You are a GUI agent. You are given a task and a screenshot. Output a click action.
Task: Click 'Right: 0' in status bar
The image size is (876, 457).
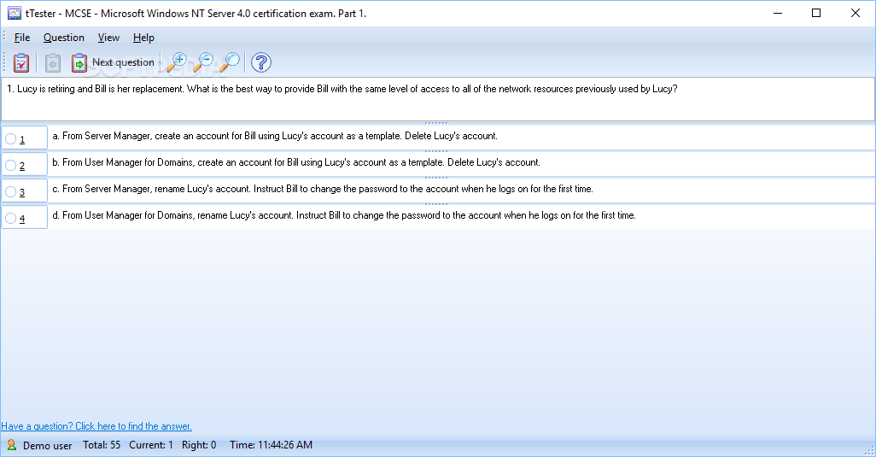[x=199, y=445]
